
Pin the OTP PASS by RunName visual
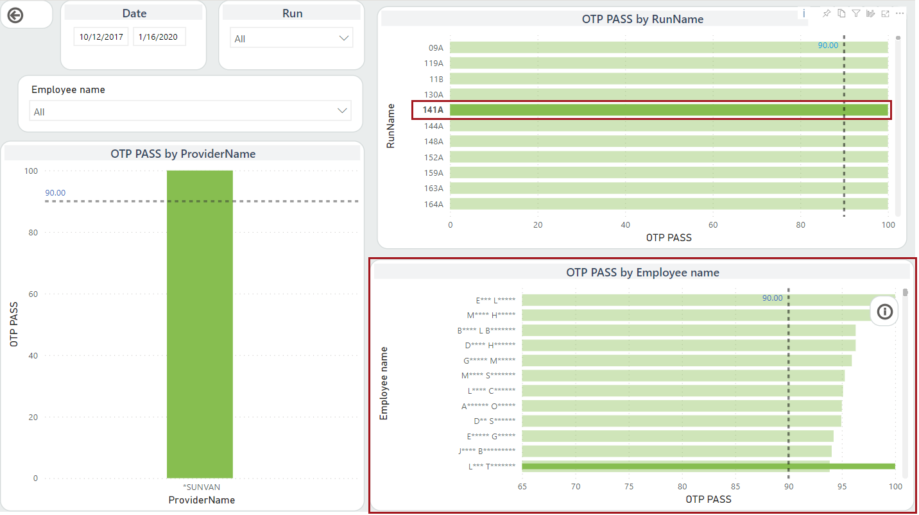tap(827, 13)
